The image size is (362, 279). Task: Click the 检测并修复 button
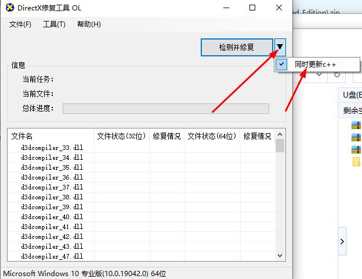click(237, 47)
